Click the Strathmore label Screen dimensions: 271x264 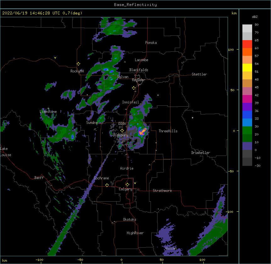pyautogui.click(x=162, y=191)
